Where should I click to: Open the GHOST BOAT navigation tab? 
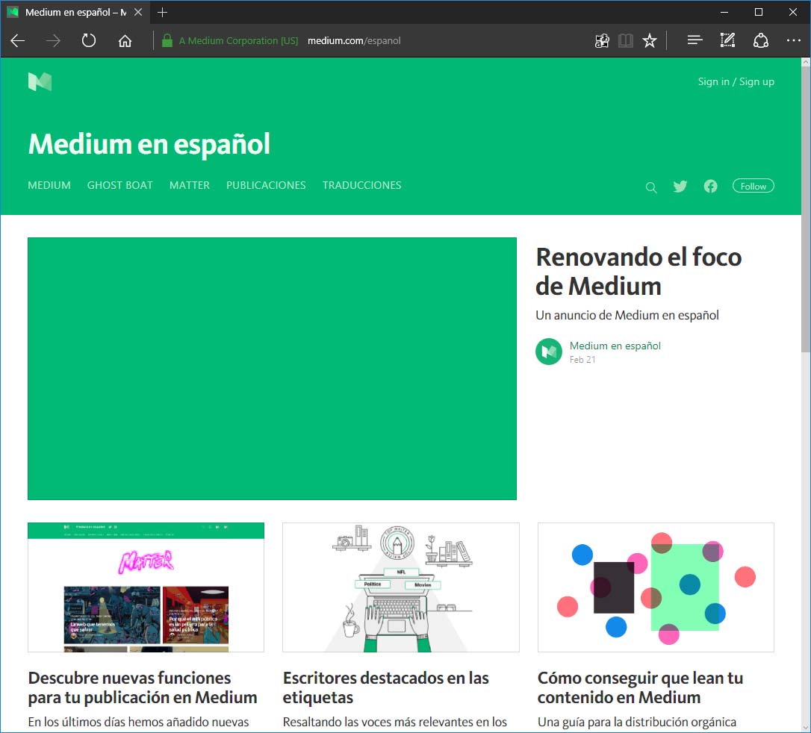coord(120,185)
